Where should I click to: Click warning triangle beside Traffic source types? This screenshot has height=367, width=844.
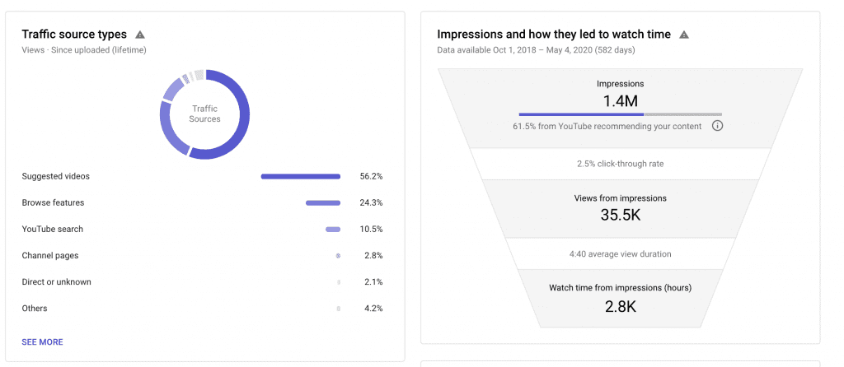tap(140, 35)
